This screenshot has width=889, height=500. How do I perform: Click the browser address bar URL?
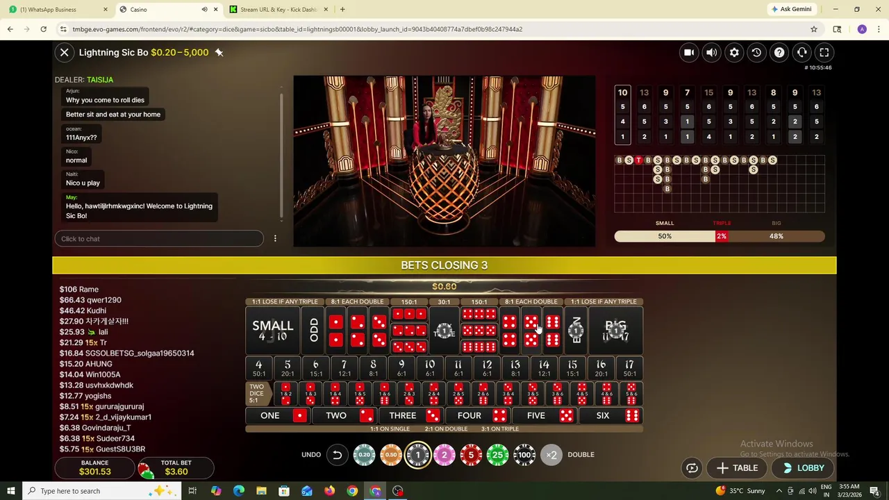[297, 29]
